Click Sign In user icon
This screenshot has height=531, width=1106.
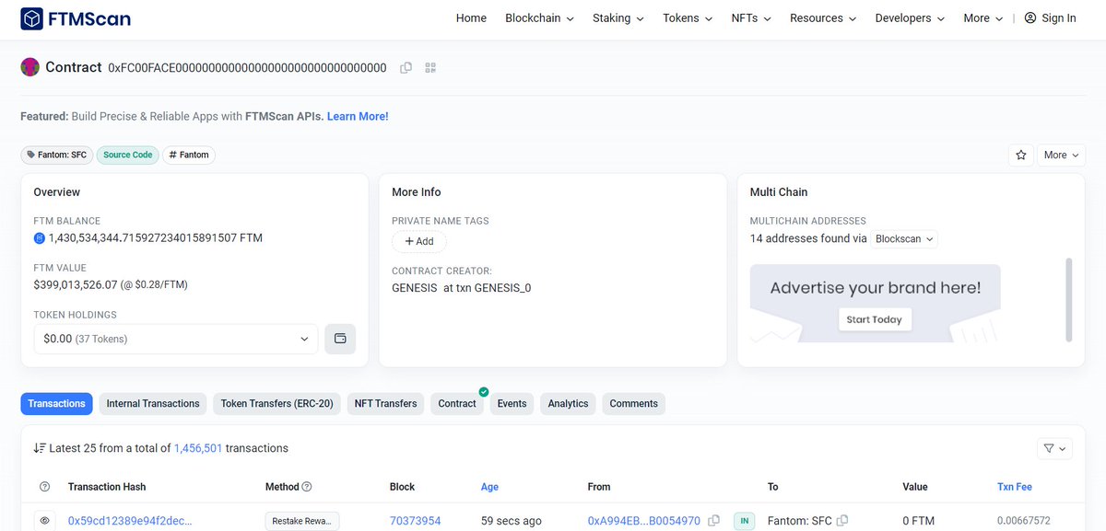coord(1030,18)
